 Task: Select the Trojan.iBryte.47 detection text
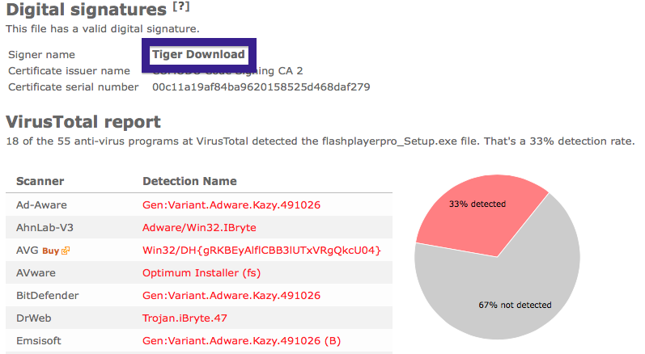(185, 318)
